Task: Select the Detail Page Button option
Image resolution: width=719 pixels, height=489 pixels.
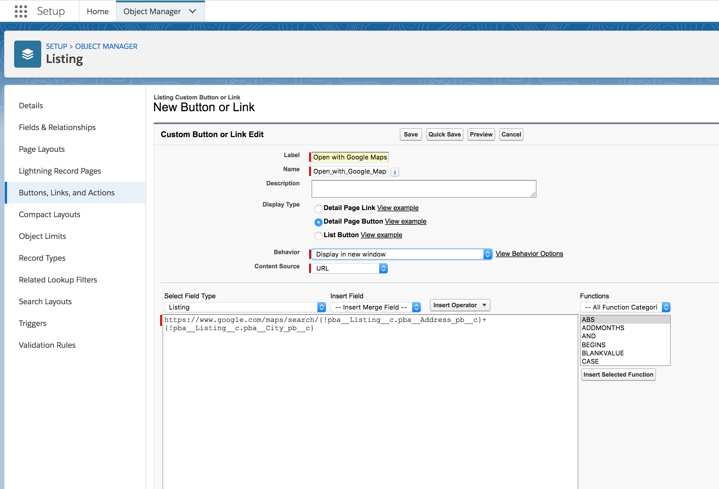Action: [x=318, y=222]
